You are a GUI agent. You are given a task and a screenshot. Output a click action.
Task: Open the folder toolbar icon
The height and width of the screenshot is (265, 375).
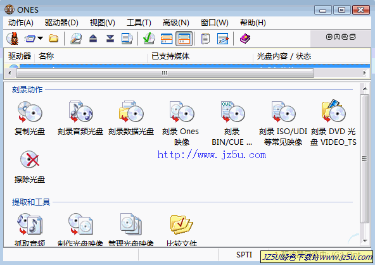(x=54, y=38)
